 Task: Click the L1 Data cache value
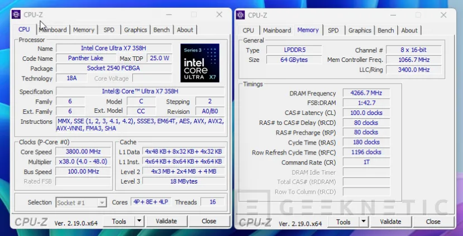[184, 152]
